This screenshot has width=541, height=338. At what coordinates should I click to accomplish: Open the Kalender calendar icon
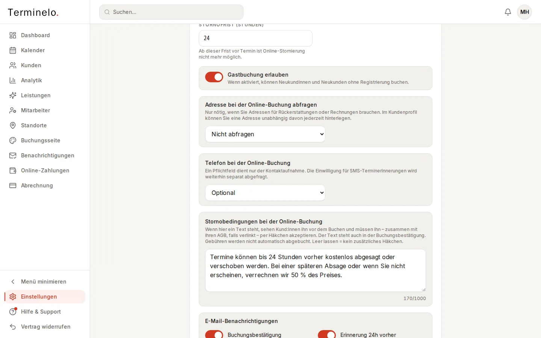coord(13,50)
